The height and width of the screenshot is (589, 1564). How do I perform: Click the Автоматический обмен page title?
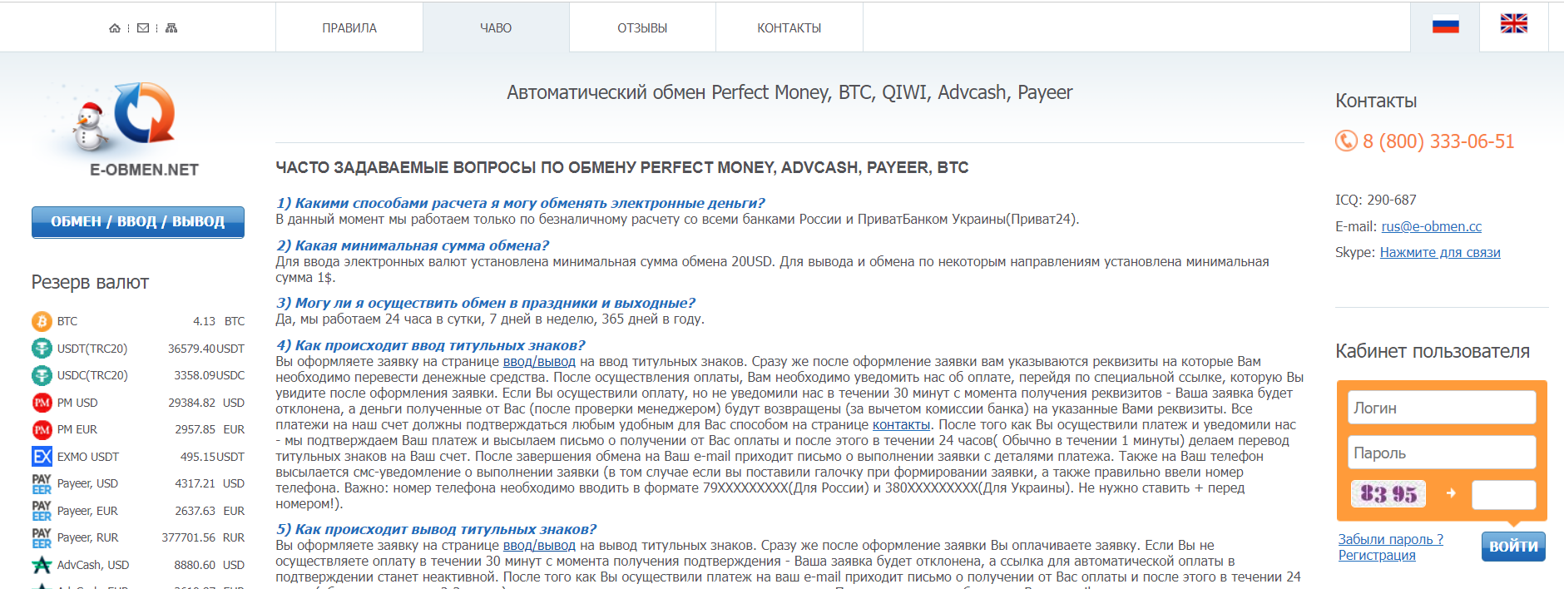point(789,92)
